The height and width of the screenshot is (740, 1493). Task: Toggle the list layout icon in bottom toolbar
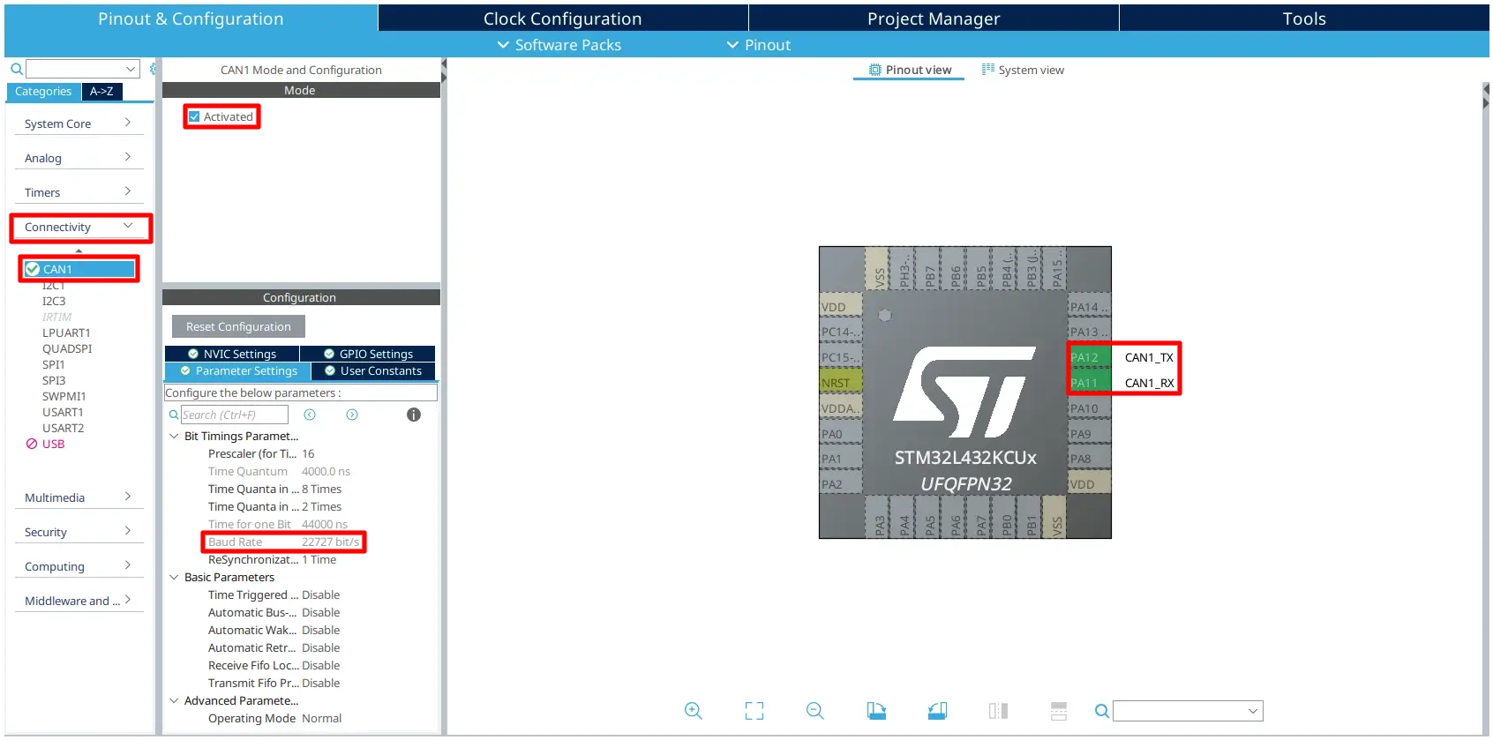click(x=1059, y=711)
